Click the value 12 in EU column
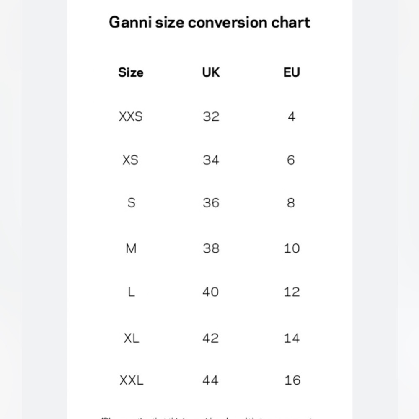This screenshot has height=419, width=419. click(x=292, y=292)
